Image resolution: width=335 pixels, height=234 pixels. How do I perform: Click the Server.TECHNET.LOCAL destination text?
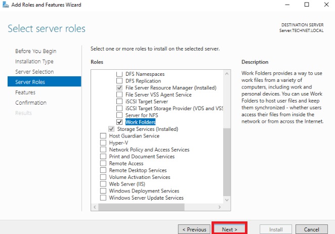click(301, 30)
